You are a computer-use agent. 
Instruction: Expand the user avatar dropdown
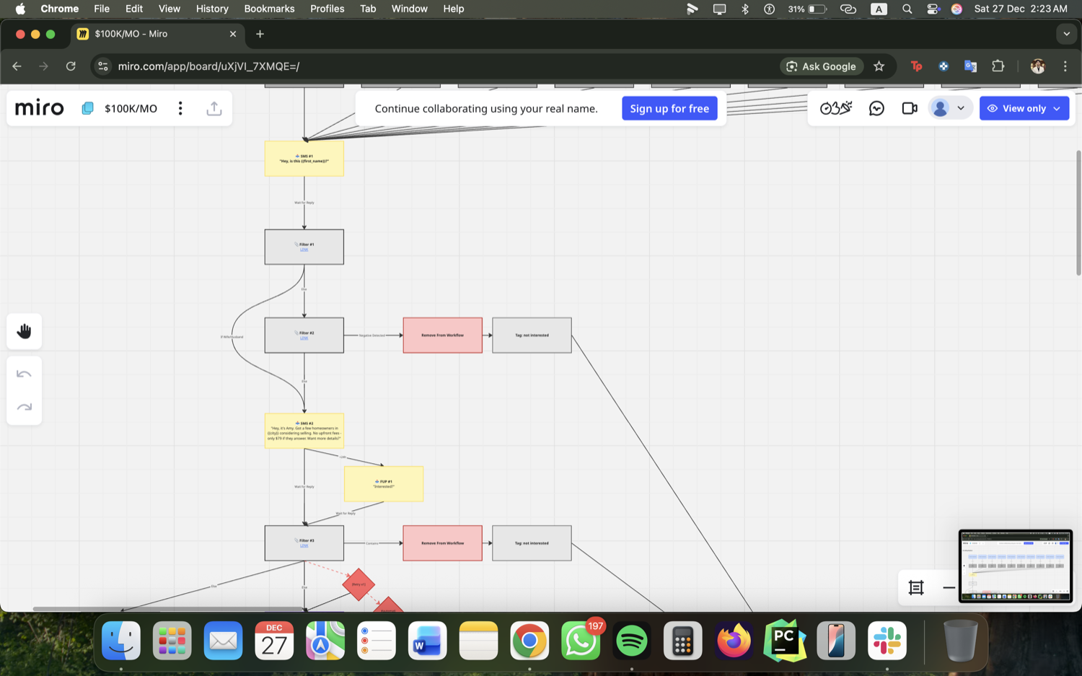pos(961,108)
